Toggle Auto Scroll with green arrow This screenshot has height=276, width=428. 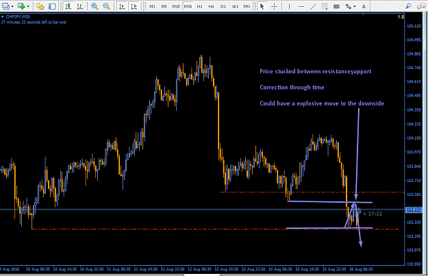pyautogui.click(x=122, y=6)
